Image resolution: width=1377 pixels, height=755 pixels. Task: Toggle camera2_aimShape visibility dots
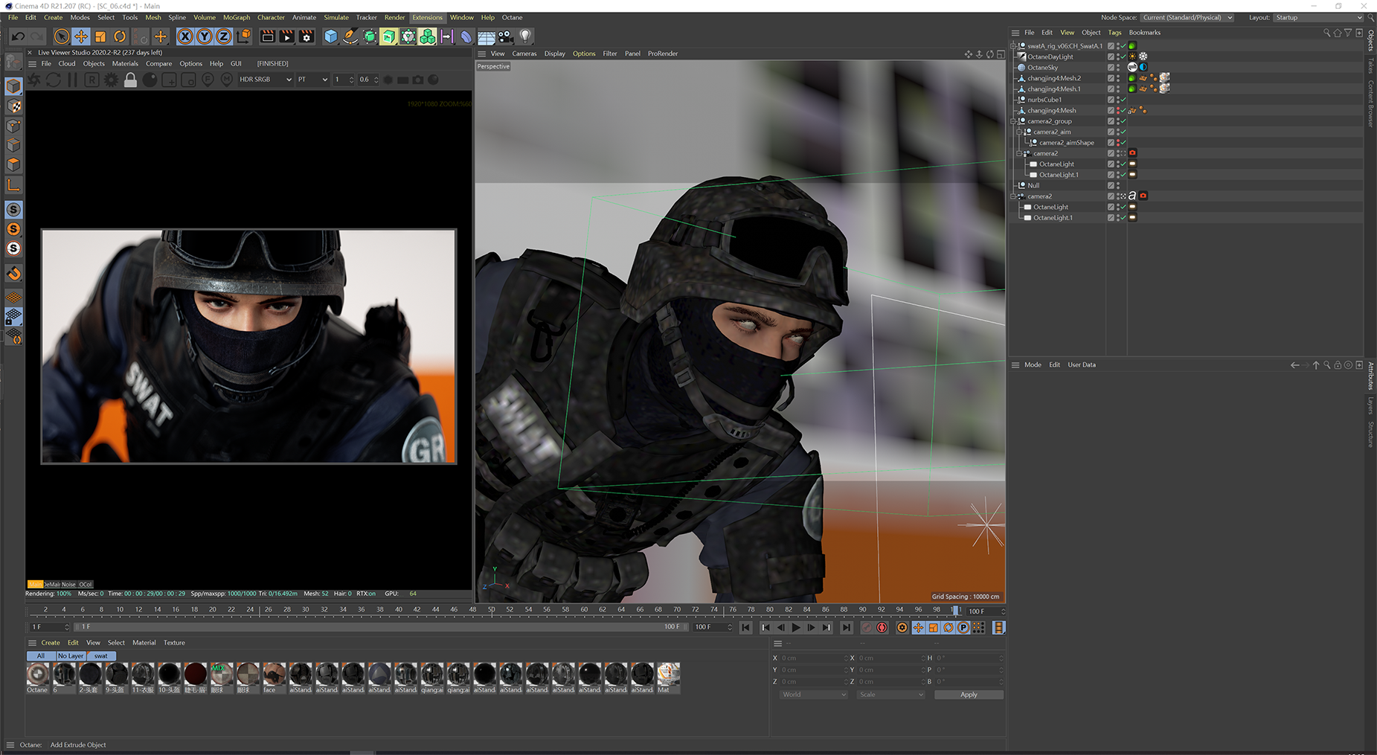pos(1117,143)
